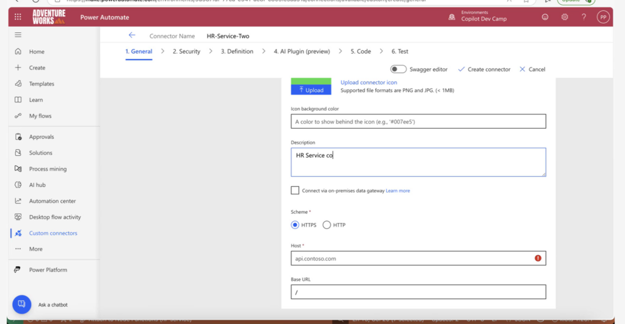The height and width of the screenshot is (324, 625).
Task: Check Connect via on-premises data gateway
Action: click(295, 191)
